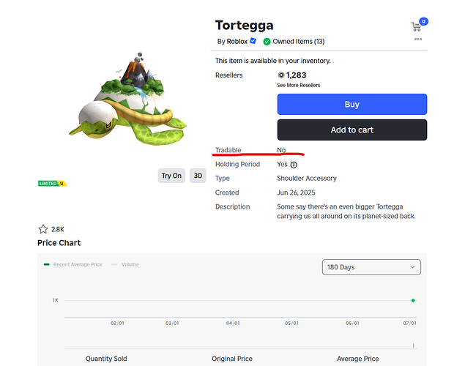Toggle the 3D view button
The image size is (454, 366).
pos(198,176)
